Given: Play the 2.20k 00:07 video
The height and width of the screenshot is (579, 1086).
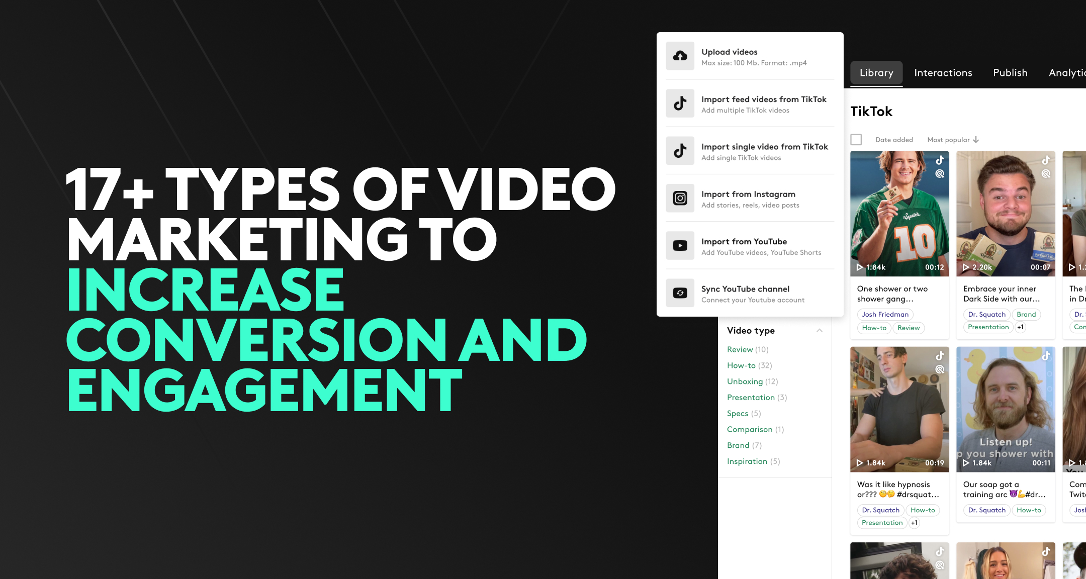Looking at the screenshot, I should (x=966, y=267).
